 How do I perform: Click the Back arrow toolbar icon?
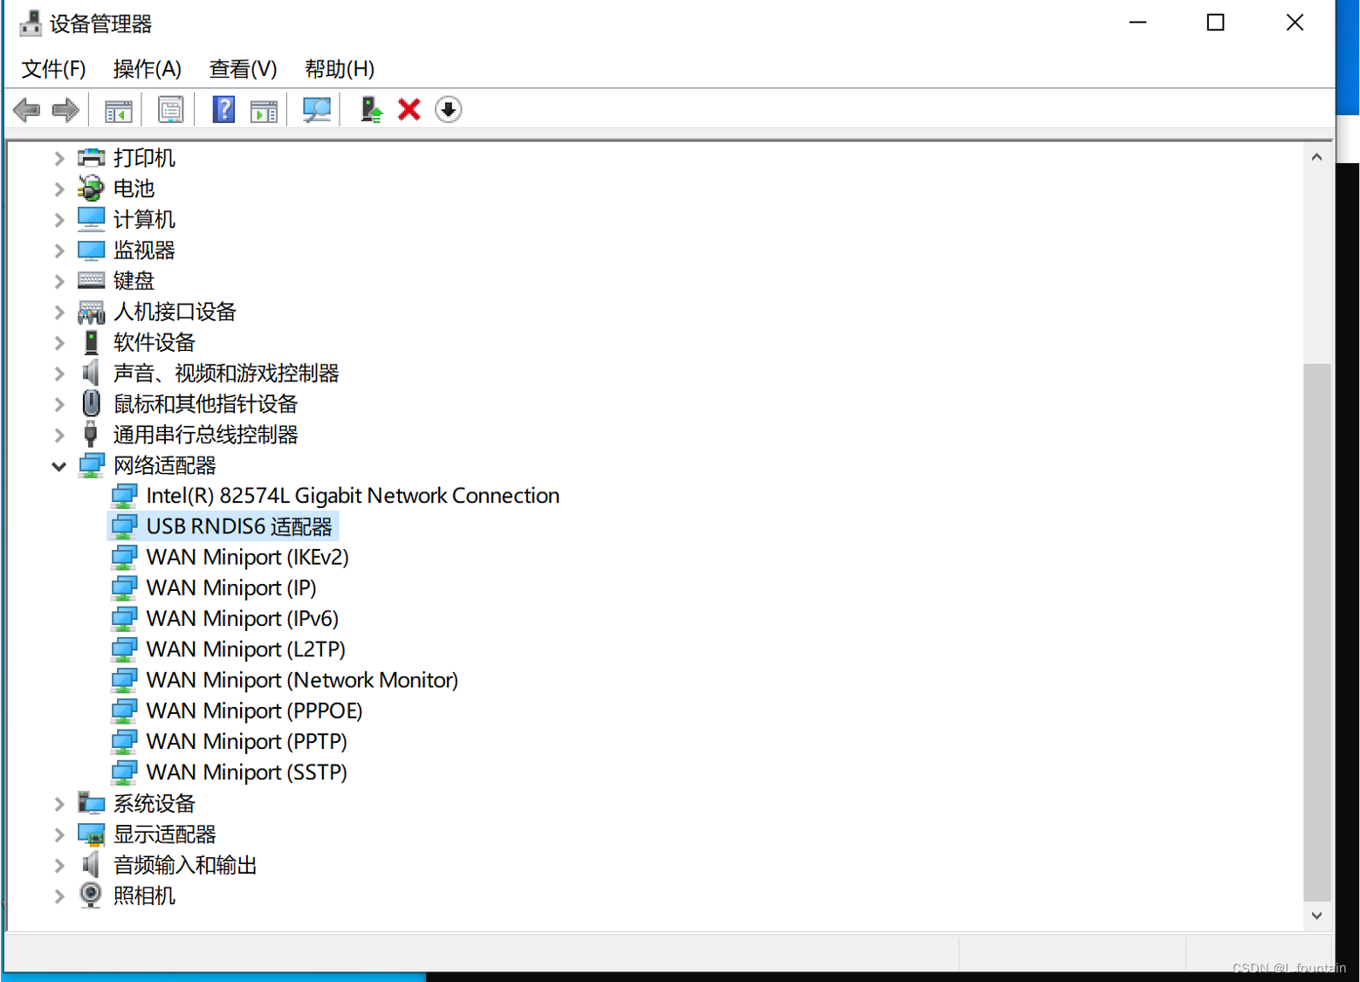pos(27,110)
